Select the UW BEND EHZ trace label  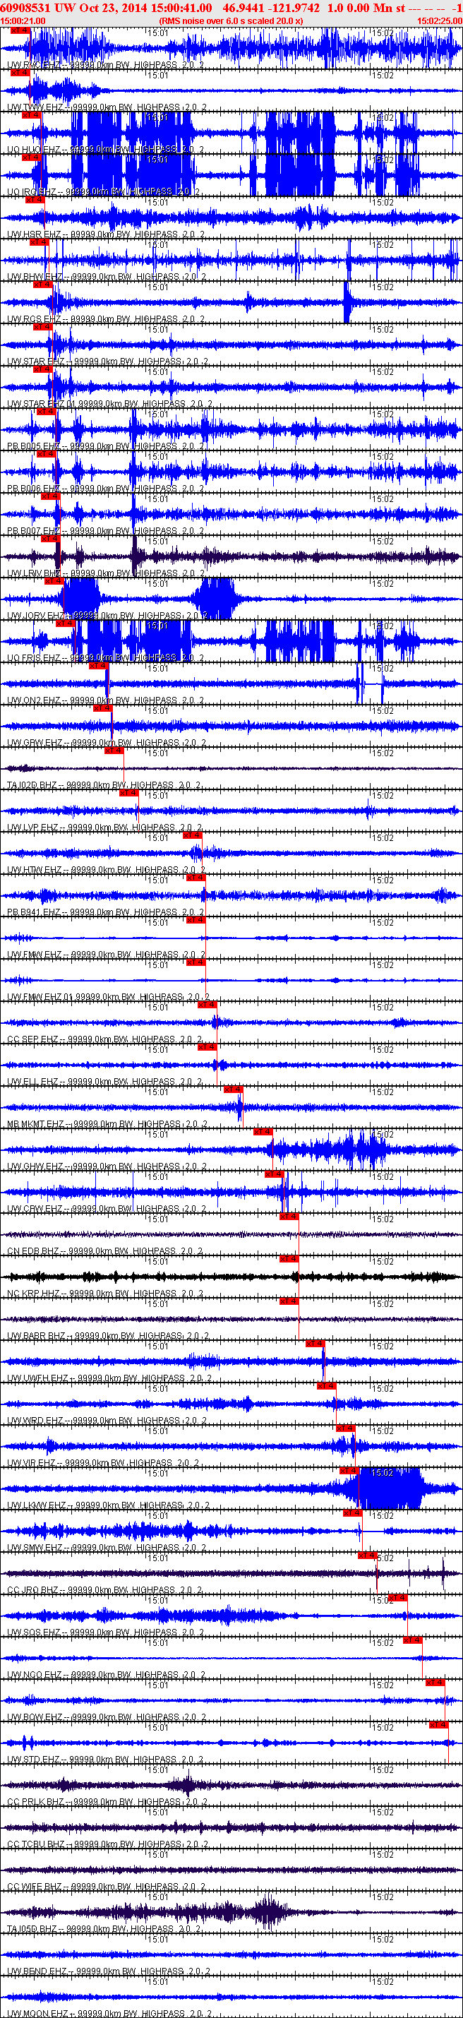point(109,1971)
